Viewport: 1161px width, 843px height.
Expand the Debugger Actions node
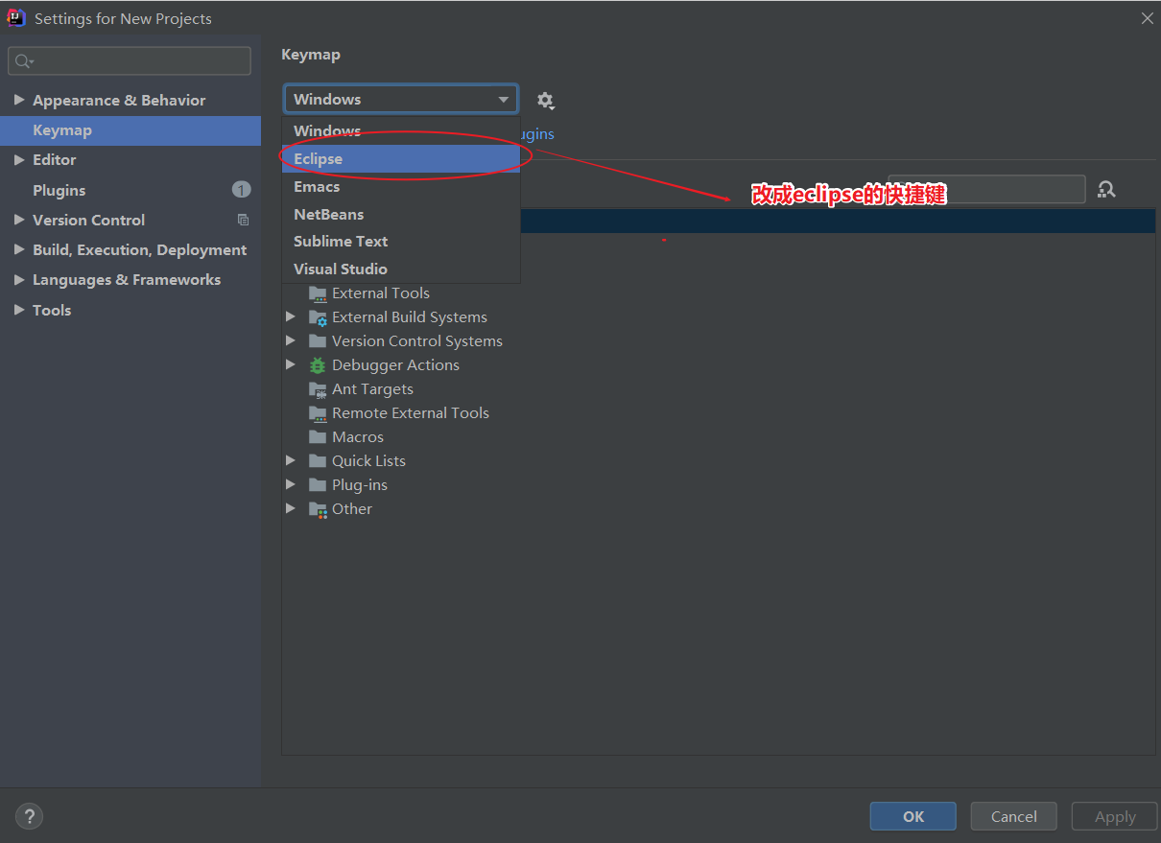291,364
